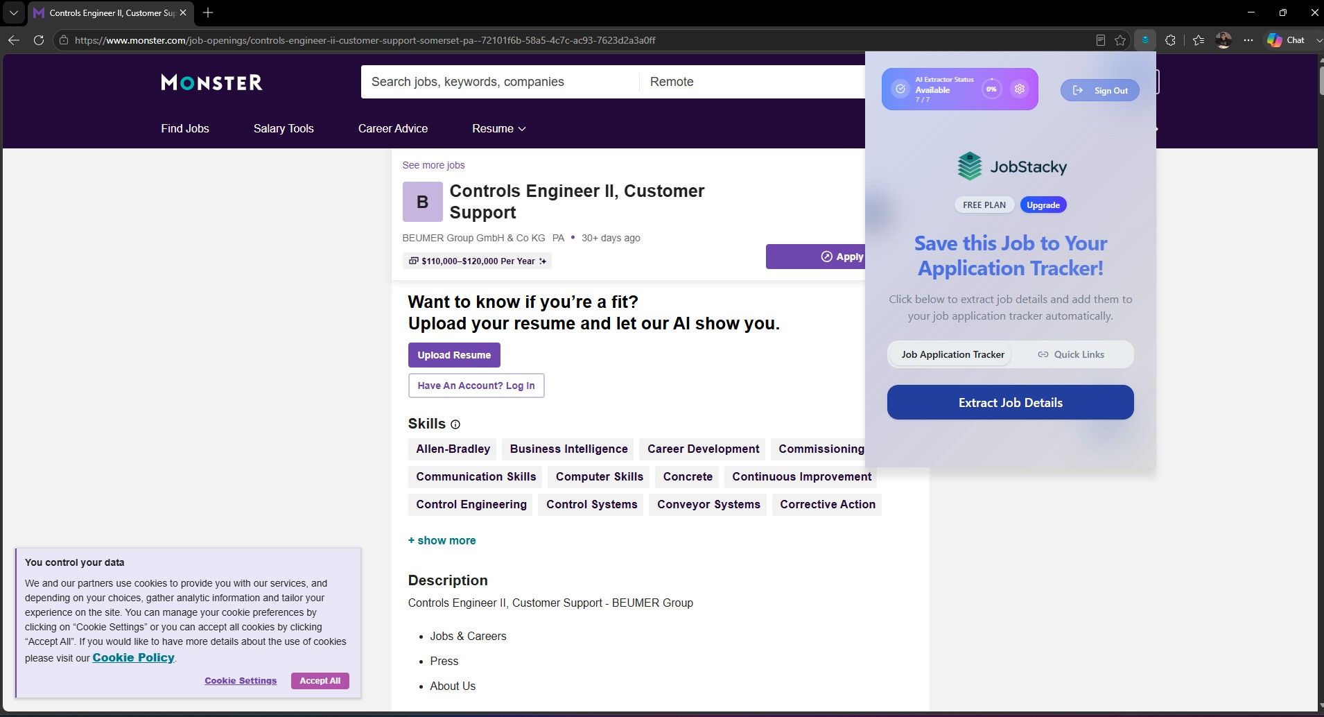Click the JobStacky extension toolbar icon
Screen dimensions: 1324x717
[x=1144, y=40]
